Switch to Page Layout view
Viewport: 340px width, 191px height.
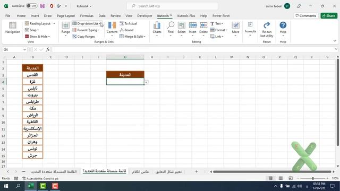(280, 178)
